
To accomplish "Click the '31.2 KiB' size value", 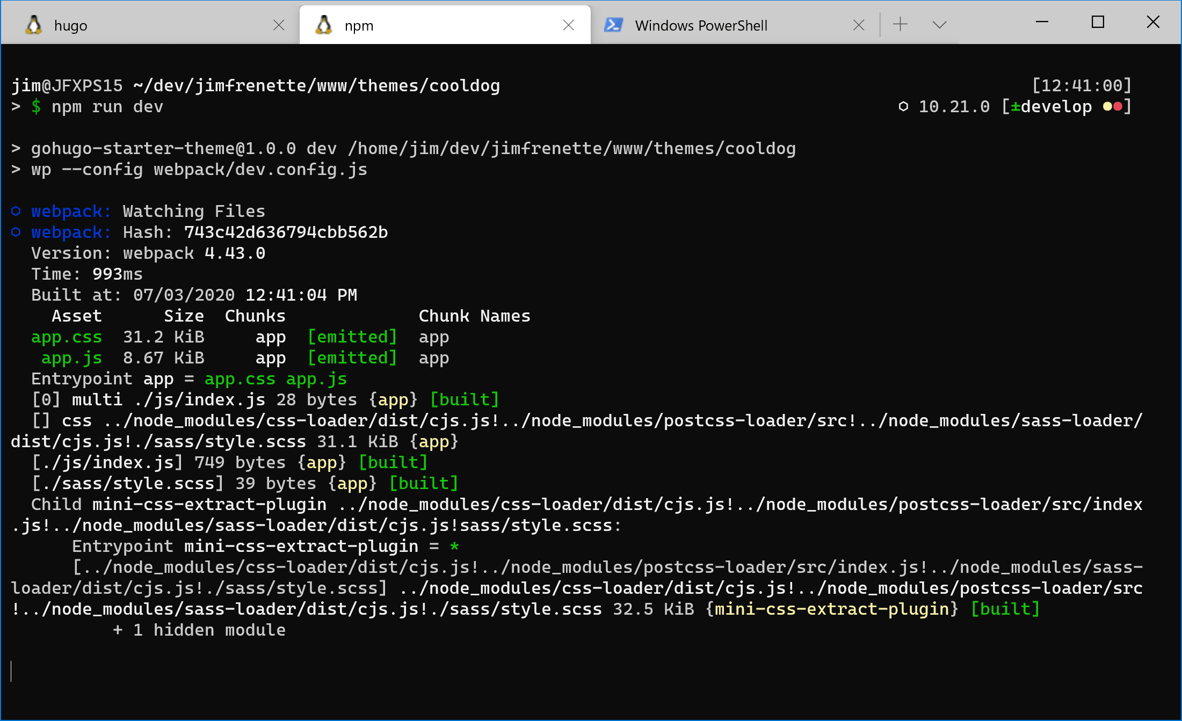I will coord(164,337).
